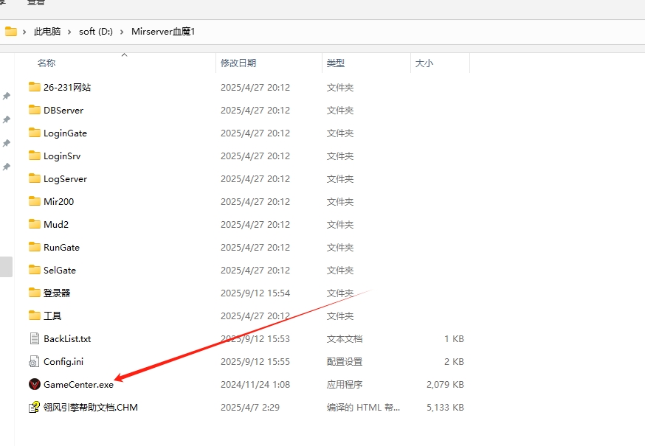Select the 26-231网站 folder name
This screenshot has height=446, width=645.
[67, 87]
